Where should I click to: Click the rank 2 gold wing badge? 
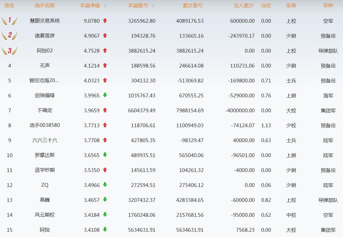[9, 35]
